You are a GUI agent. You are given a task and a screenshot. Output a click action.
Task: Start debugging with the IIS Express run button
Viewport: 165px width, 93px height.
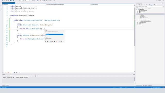(x=33, y=1)
